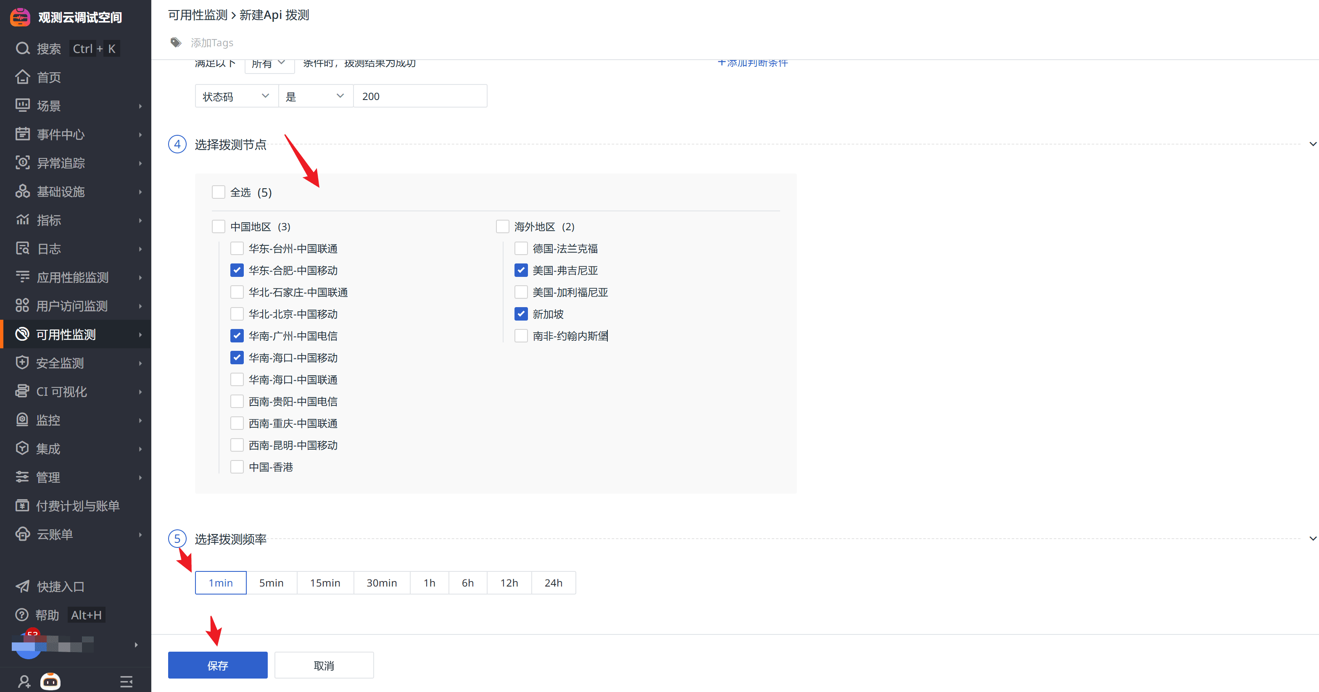Click the 200 status code input field

(419, 96)
